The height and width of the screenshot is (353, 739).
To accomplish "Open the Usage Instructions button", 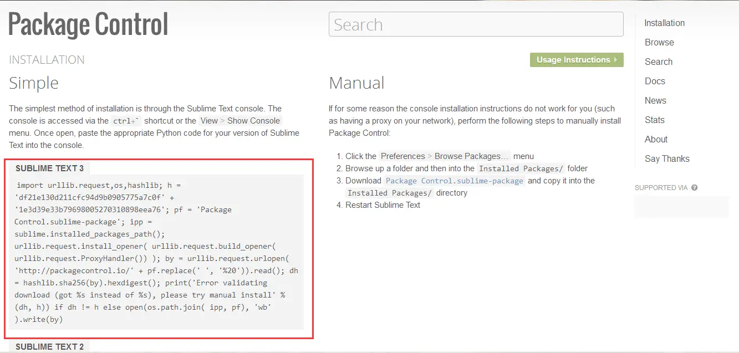I will (577, 60).
